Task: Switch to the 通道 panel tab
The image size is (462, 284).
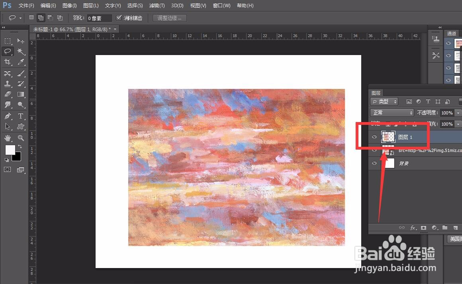Action: (451, 34)
